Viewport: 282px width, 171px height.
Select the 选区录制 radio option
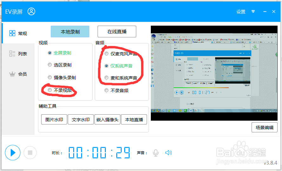point(60,65)
